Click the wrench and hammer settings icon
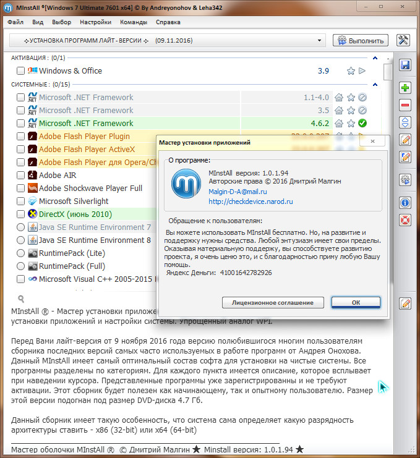The image size is (420, 458). 403,40
